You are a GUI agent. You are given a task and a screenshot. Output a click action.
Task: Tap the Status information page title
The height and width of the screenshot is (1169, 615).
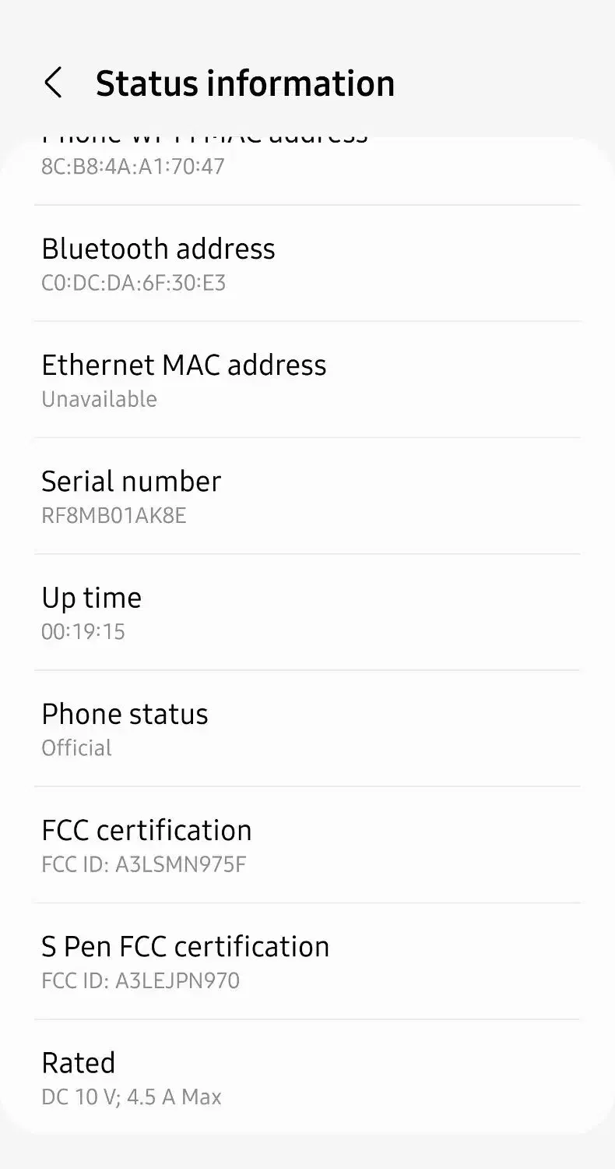[x=244, y=83]
